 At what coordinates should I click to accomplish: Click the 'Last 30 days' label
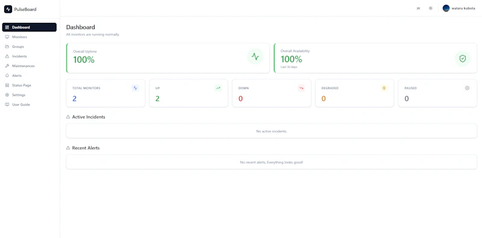point(289,67)
